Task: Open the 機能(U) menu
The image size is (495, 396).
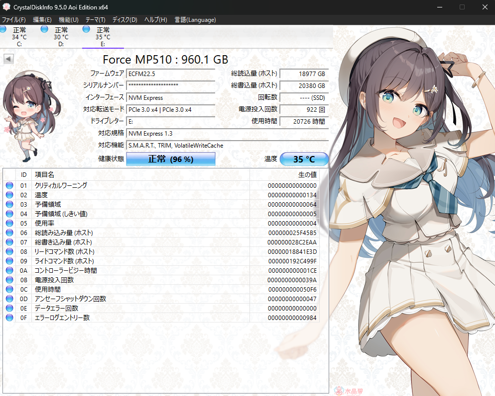Action: (x=69, y=20)
